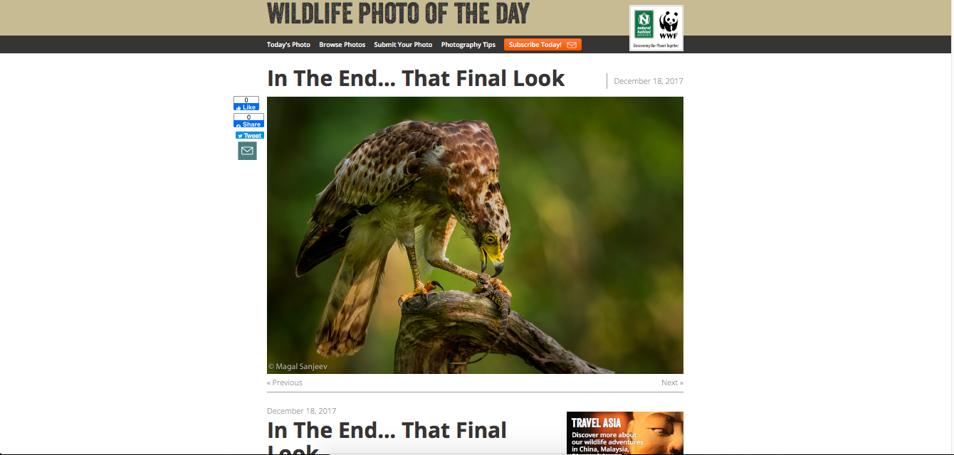Click the « Previous photo link
Image resolution: width=954 pixels, height=455 pixels.
pos(285,382)
